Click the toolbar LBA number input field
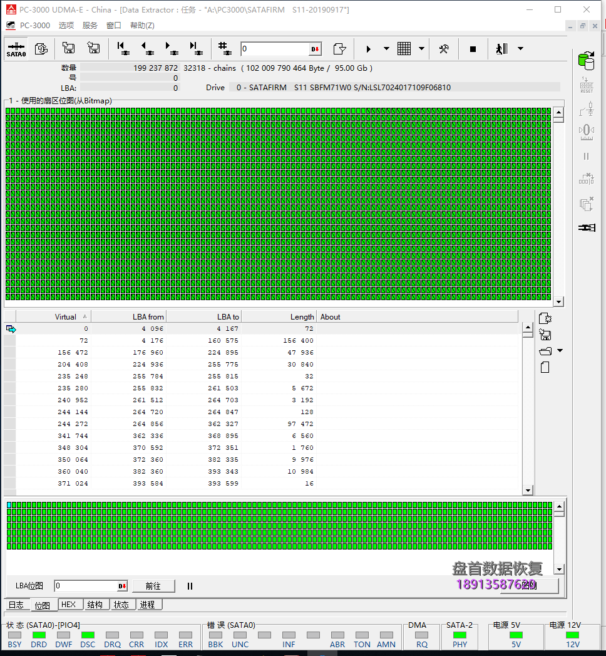This screenshot has width=606, height=656. (275, 49)
